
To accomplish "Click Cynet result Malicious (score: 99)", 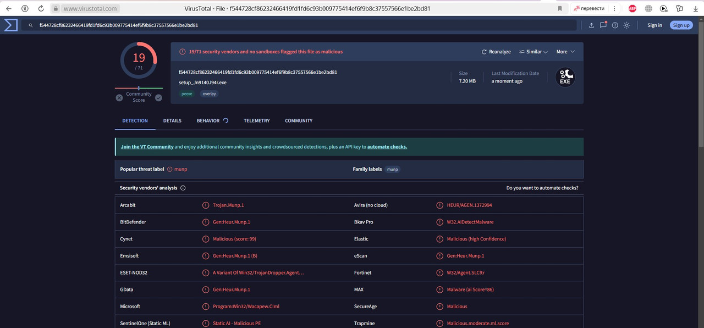I will (234, 239).
